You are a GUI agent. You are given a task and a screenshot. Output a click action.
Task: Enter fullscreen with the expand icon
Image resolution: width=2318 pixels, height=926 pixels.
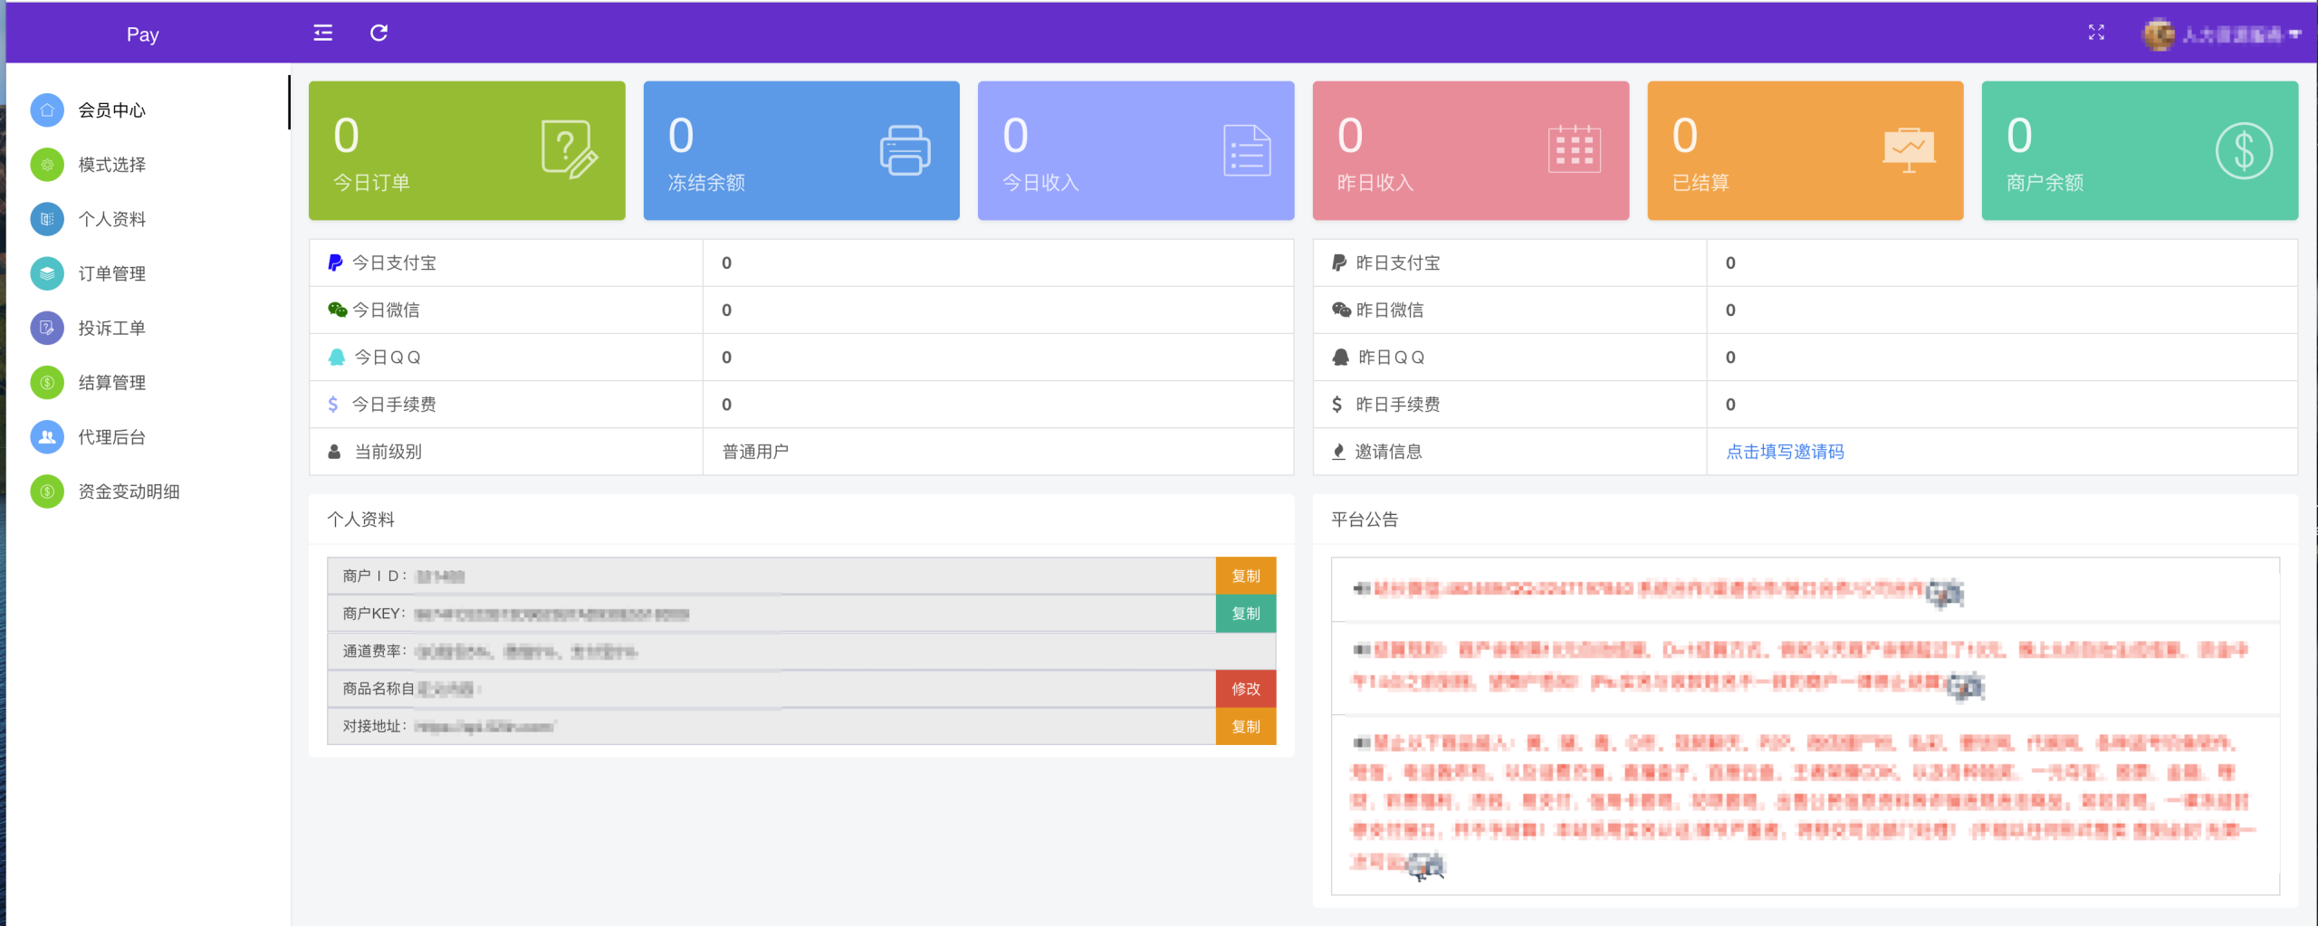[x=2096, y=33]
